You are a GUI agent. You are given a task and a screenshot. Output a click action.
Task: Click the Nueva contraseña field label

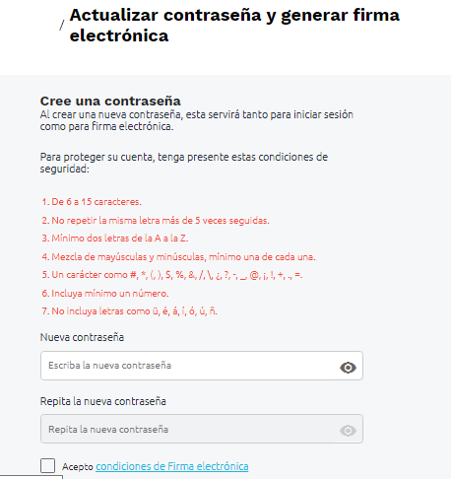[x=82, y=337]
